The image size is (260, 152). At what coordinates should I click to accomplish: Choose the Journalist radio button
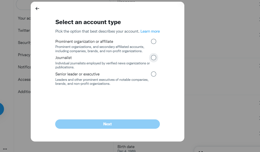154,58
